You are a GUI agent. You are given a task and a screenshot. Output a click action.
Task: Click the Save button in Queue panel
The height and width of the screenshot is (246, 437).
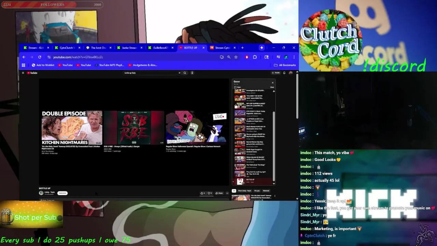(x=237, y=87)
